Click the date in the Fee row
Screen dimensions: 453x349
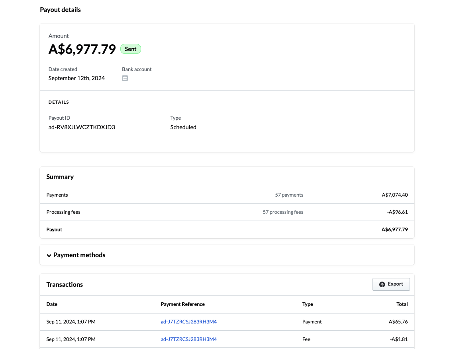pos(71,339)
